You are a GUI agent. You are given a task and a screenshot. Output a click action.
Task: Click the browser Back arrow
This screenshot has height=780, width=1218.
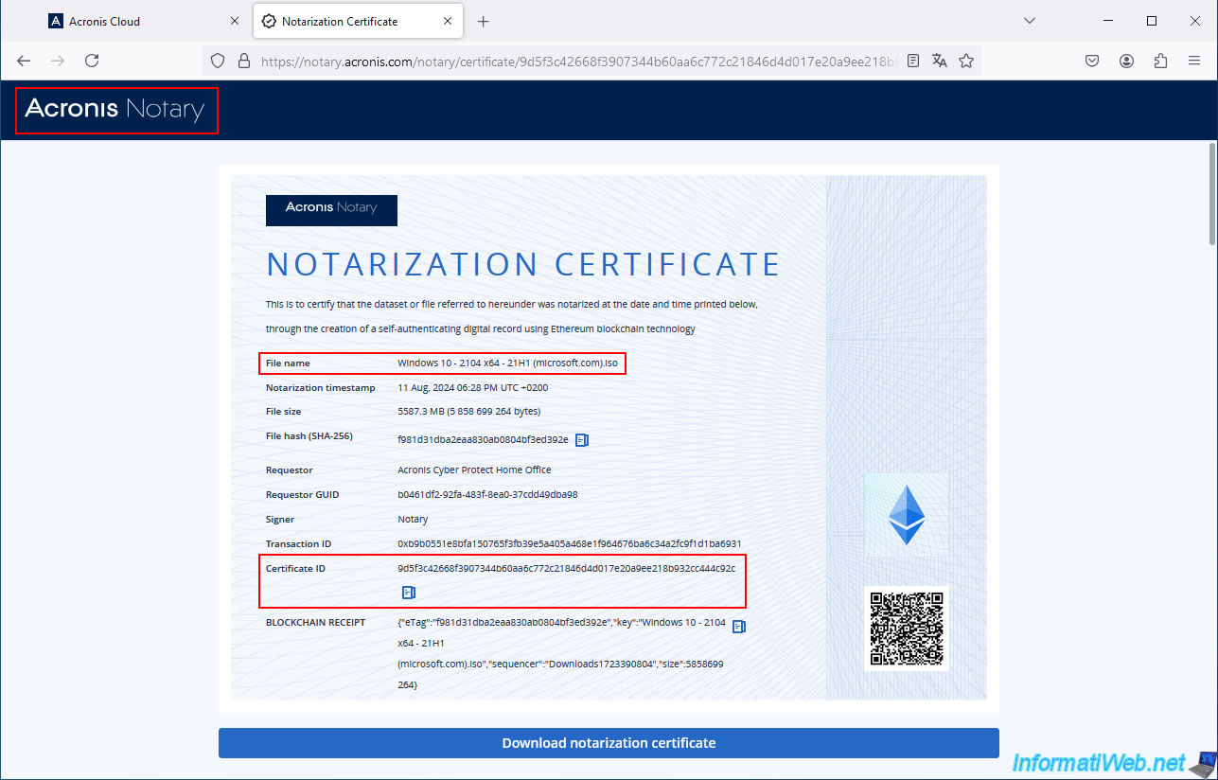[24, 61]
